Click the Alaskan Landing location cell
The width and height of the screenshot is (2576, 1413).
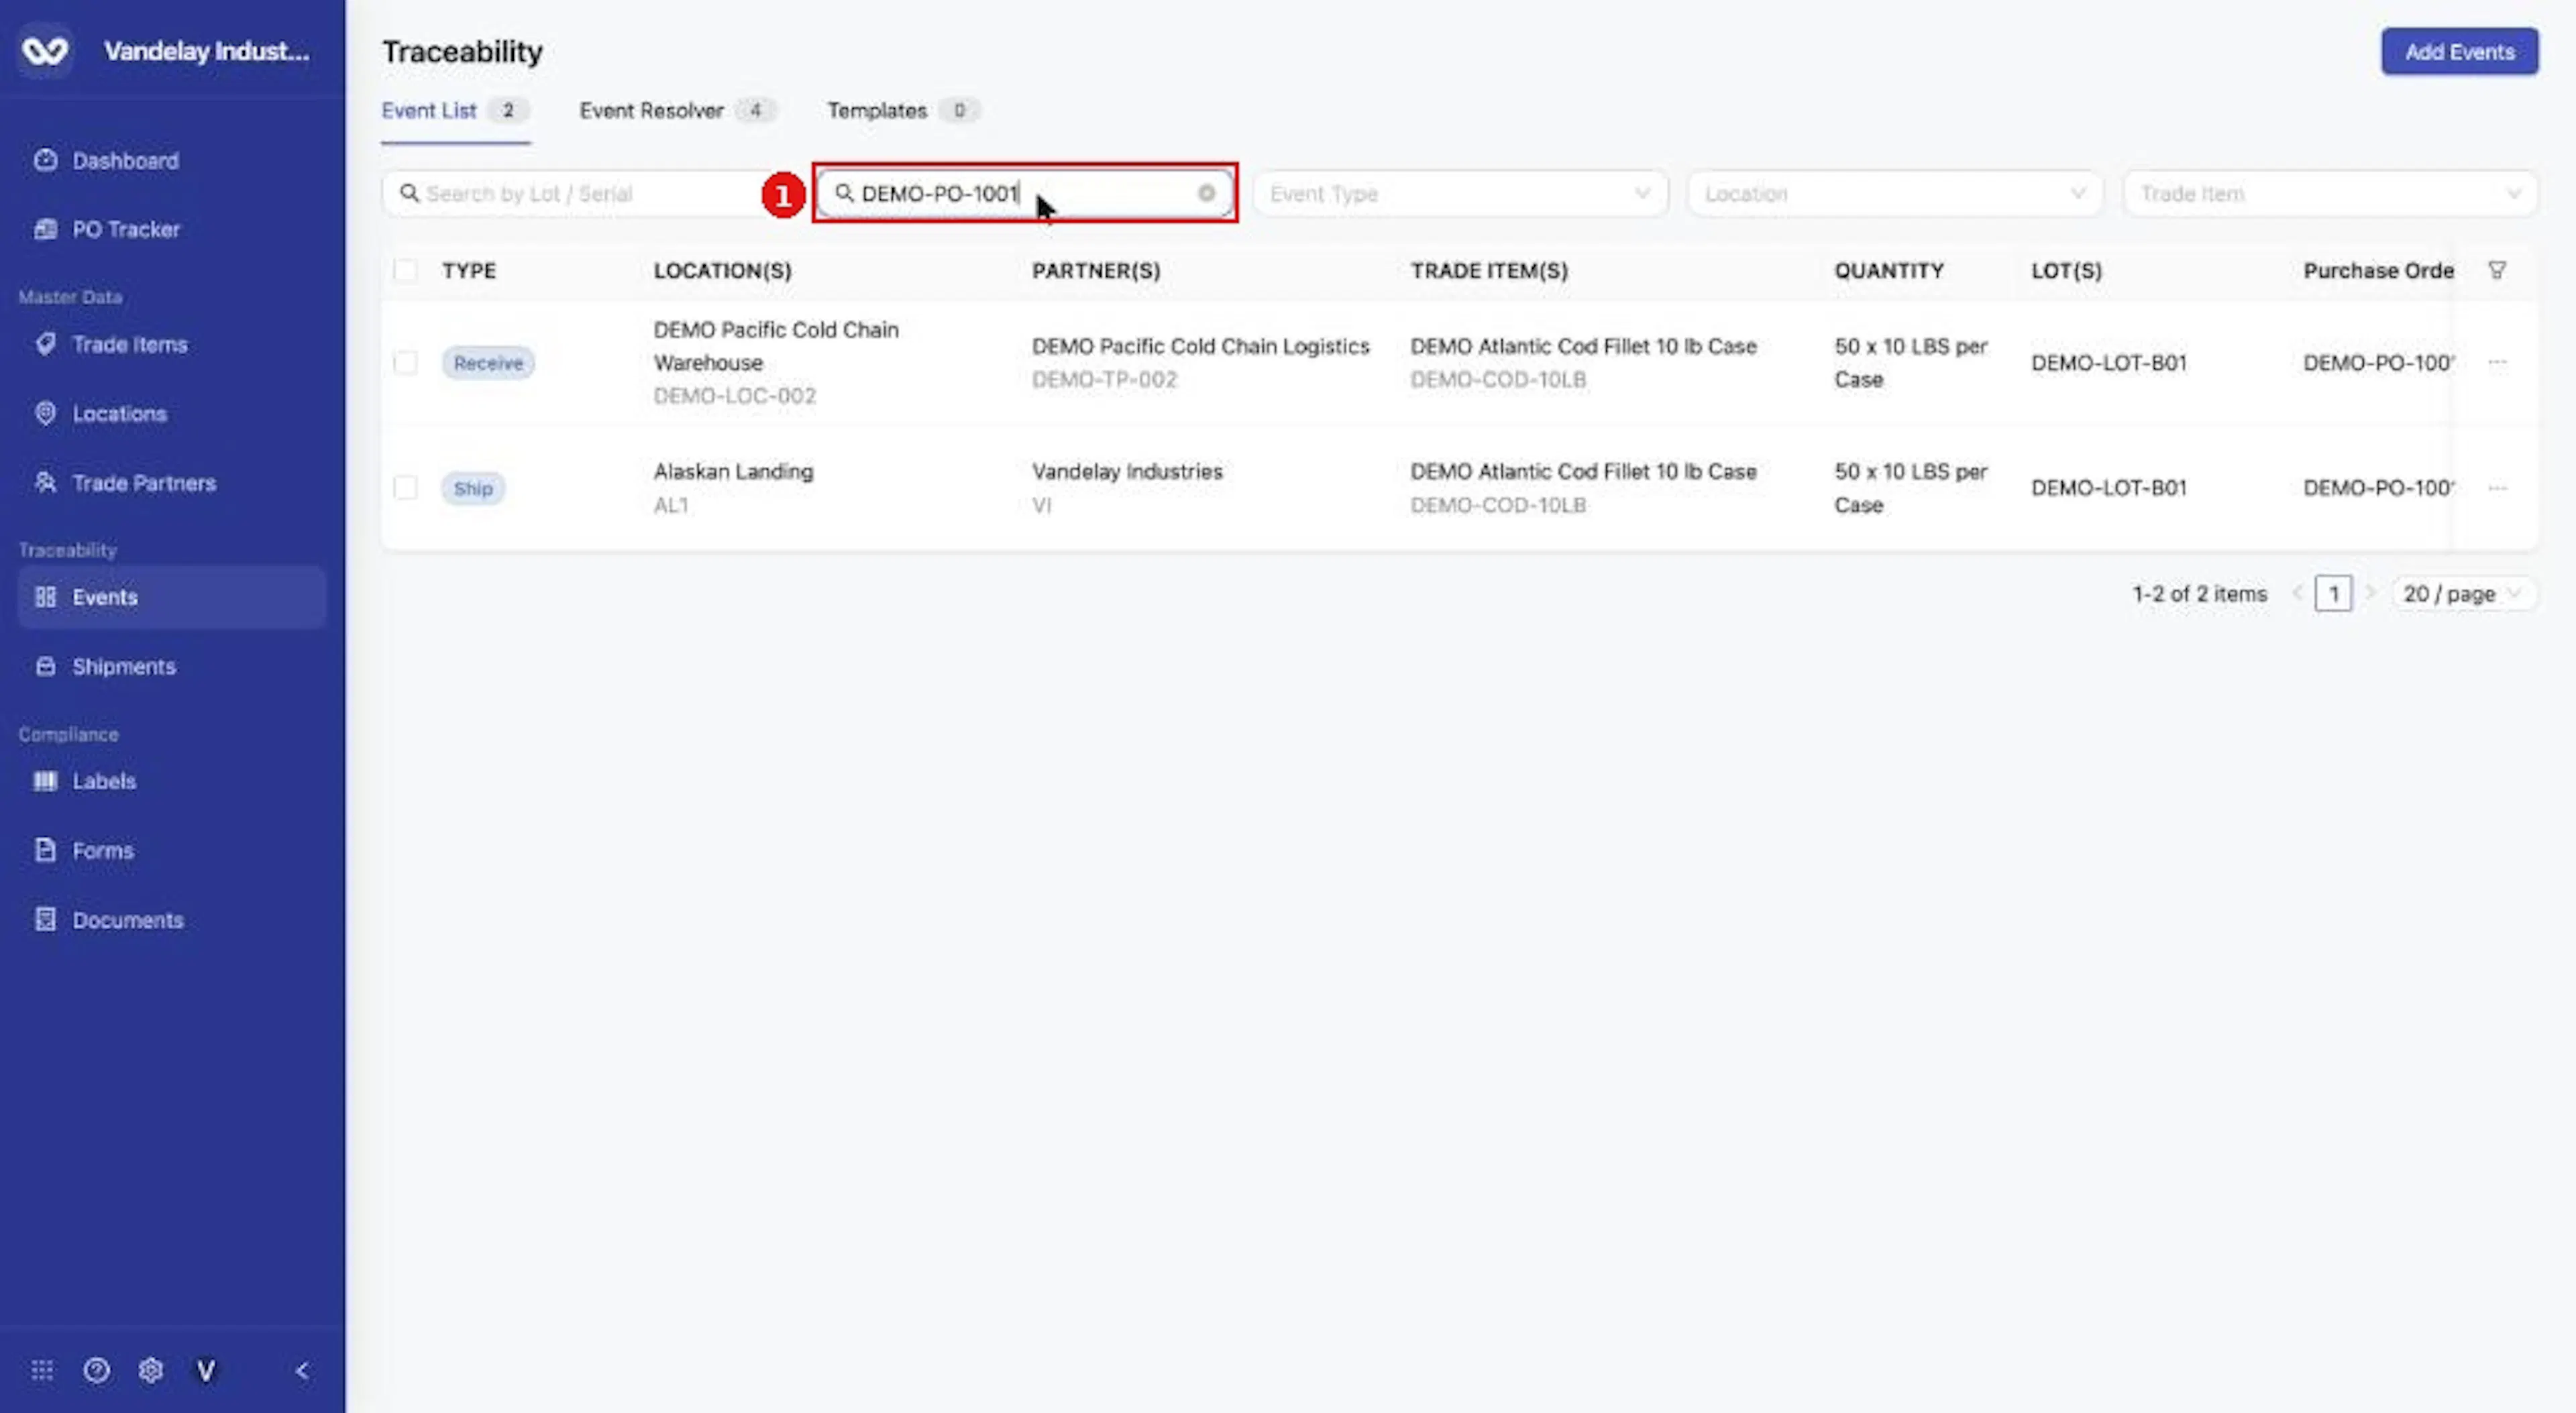point(733,471)
